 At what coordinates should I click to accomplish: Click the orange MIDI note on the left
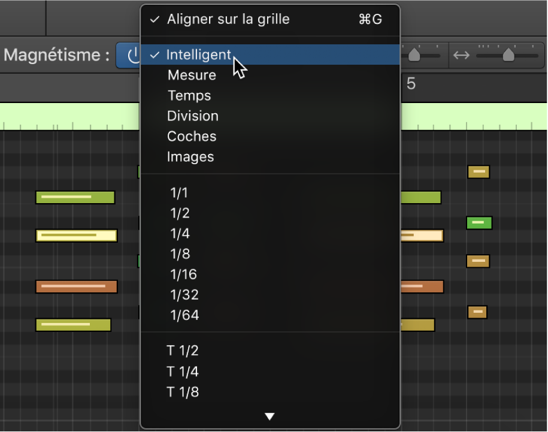click(76, 286)
